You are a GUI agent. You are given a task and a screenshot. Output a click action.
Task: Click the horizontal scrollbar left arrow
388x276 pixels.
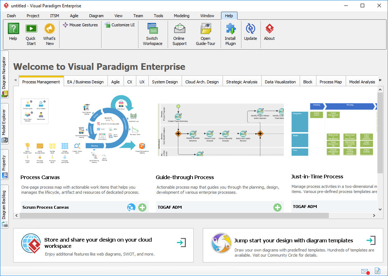pyautogui.click(x=16, y=216)
